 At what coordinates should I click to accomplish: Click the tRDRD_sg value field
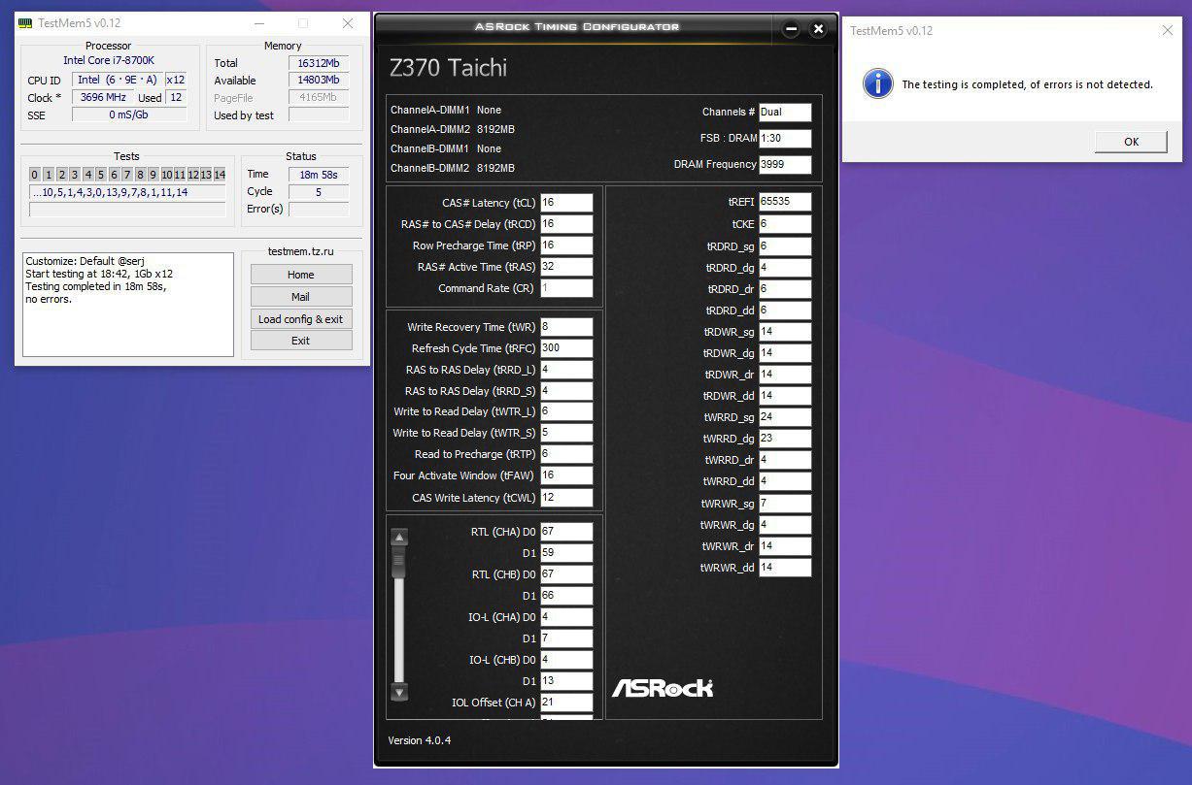pyautogui.click(x=785, y=246)
